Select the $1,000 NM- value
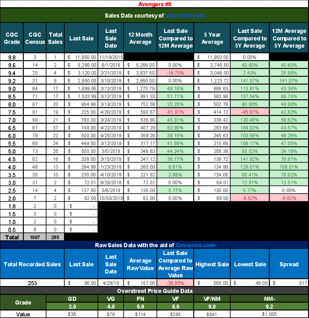This screenshot has width=309, height=318. click(269, 314)
